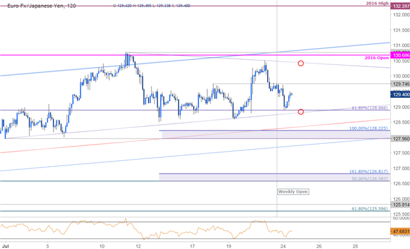Click the 100.00%(128.225) Fibonacci label

[x=369, y=128]
